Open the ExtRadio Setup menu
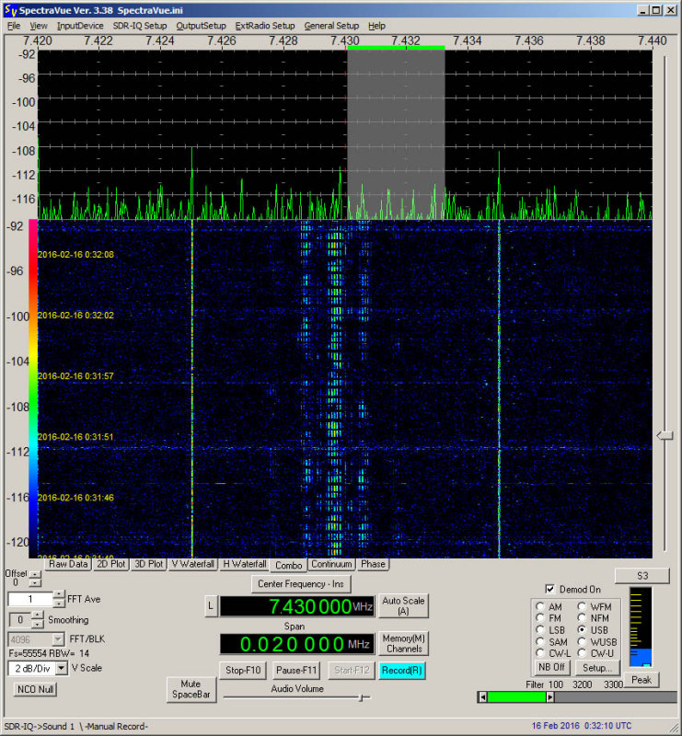Screen dimensions: 682x736 tap(265, 26)
